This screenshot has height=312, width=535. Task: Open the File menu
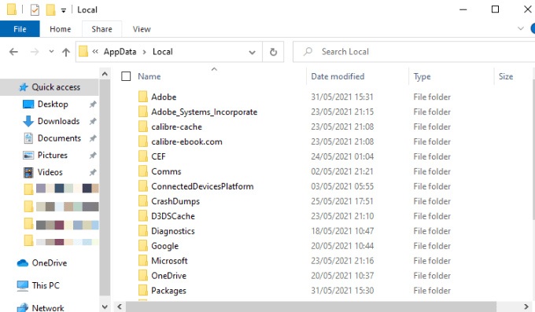(20, 29)
